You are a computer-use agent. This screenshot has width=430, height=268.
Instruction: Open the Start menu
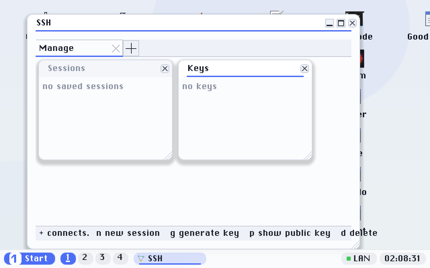pyautogui.click(x=30, y=259)
